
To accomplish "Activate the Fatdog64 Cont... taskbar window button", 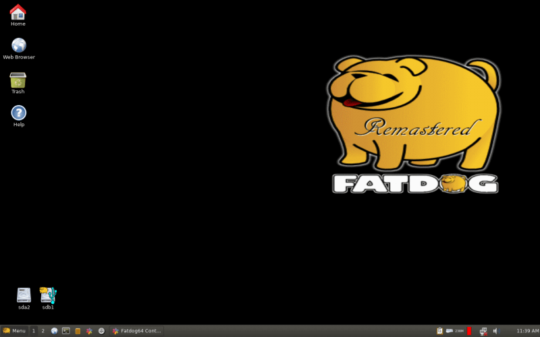I will point(136,331).
